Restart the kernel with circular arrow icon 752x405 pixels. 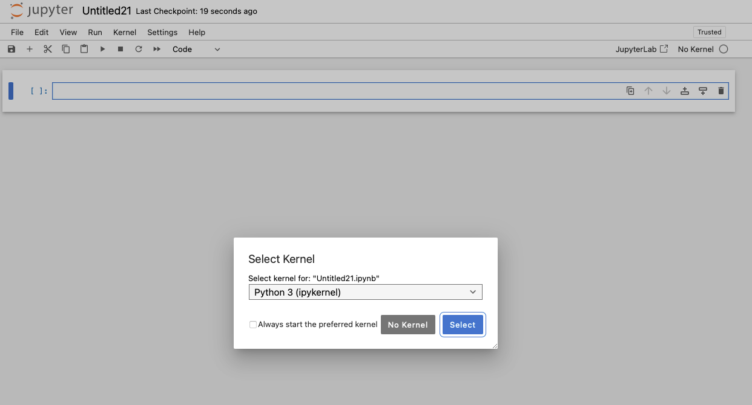click(139, 49)
